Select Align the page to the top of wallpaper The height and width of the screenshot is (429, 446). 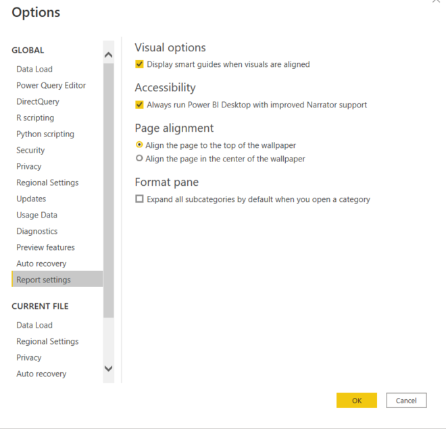pos(139,145)
